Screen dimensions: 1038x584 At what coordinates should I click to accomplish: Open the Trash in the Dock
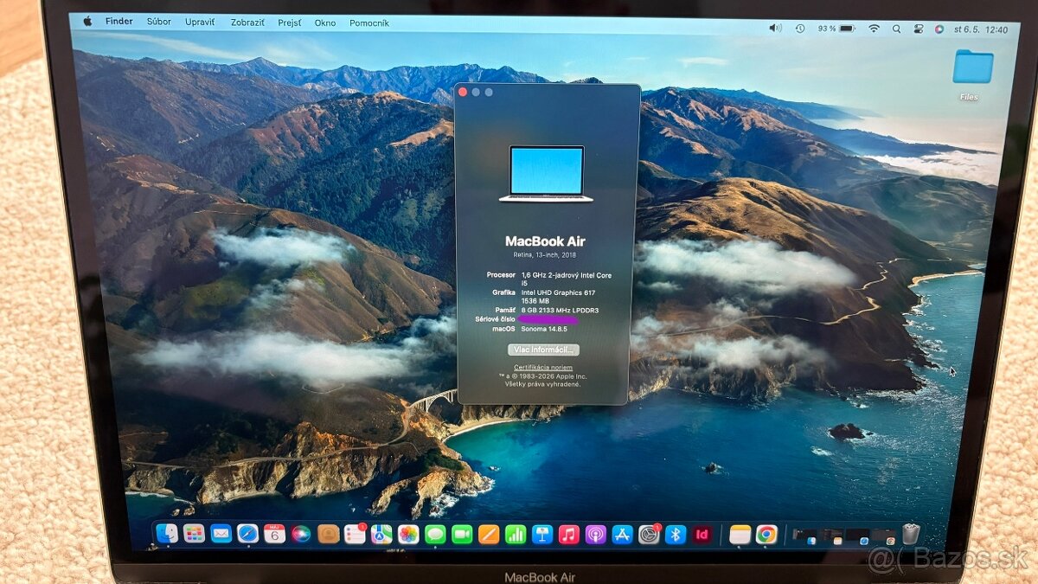tap(911, 534)
